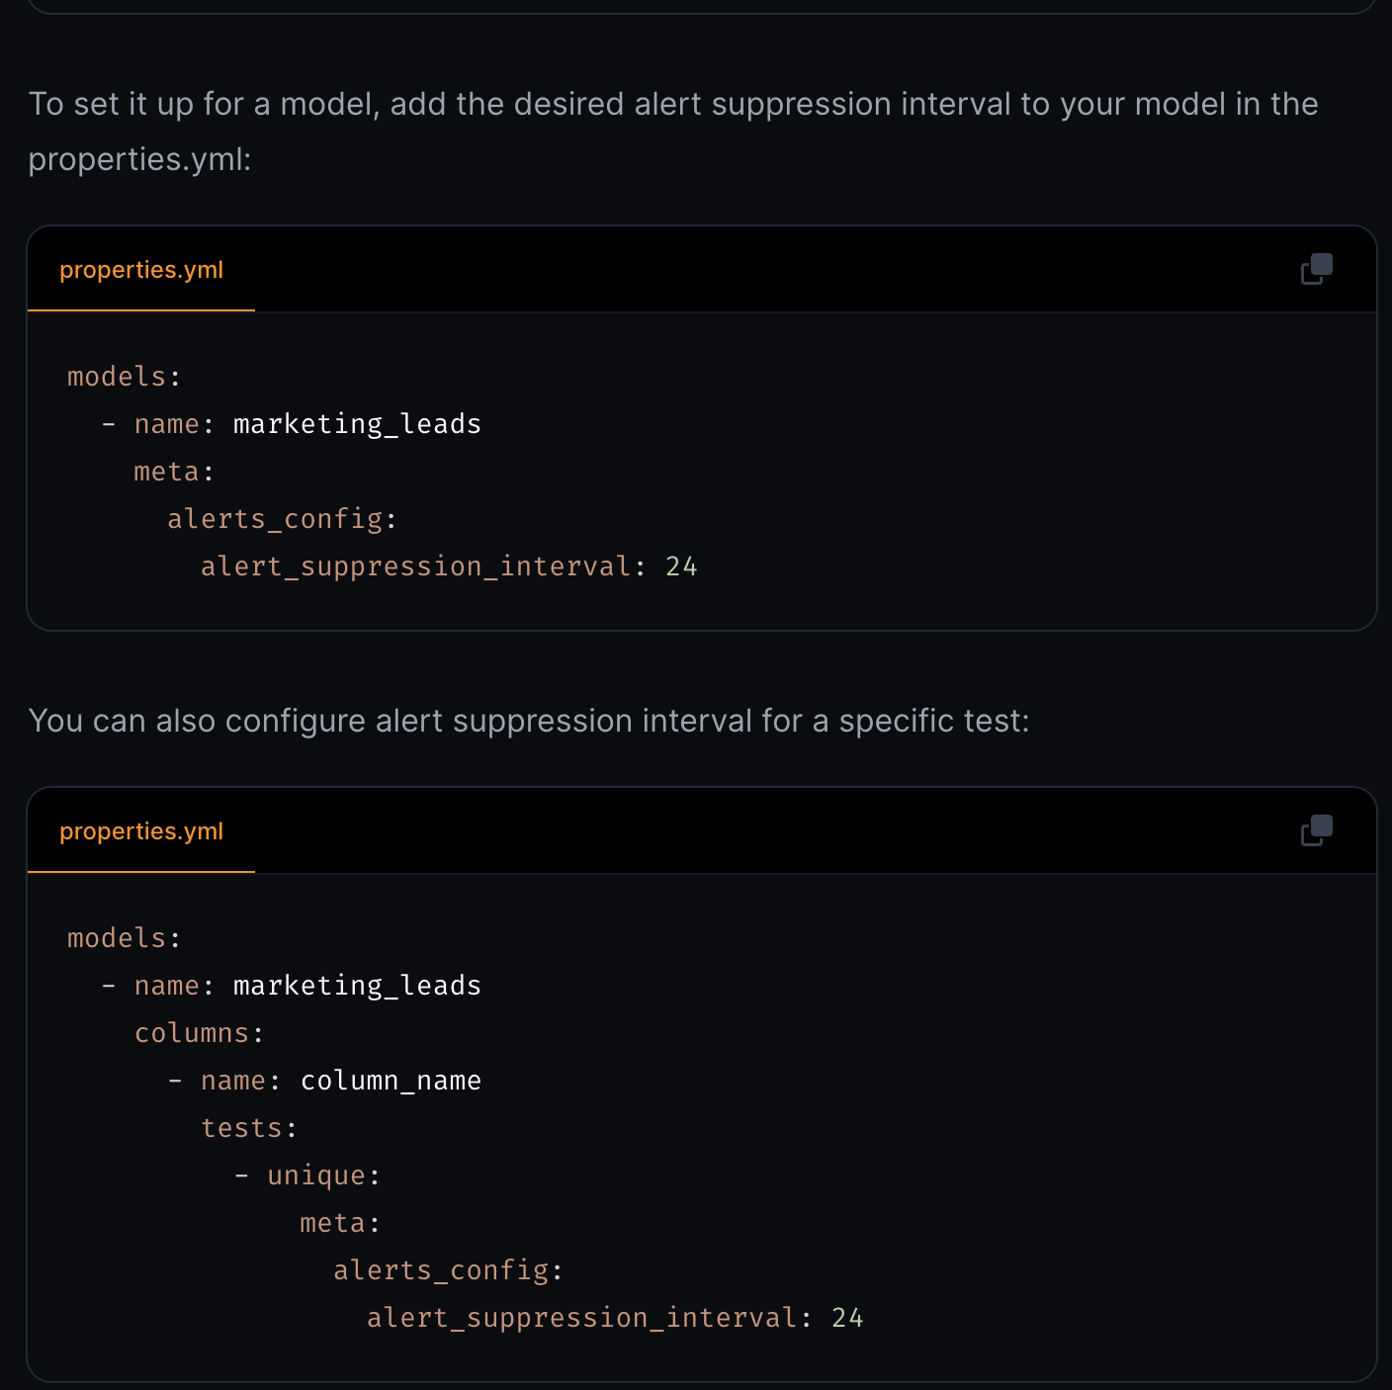The width and height of the screenshot is (1392, 1390).
Task: Click the models key in the first code block
Action: click(x=117, y=377)
